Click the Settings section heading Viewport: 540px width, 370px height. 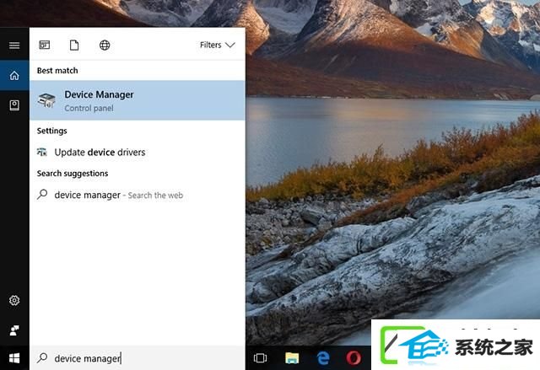[x=51, y=131]
